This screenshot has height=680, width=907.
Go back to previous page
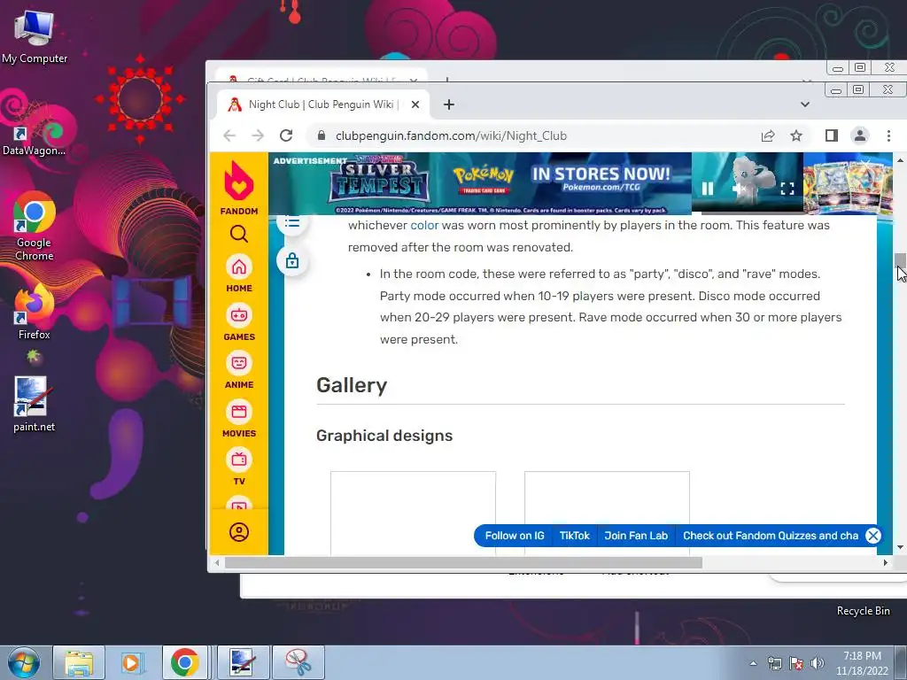(x=229, y=135)
